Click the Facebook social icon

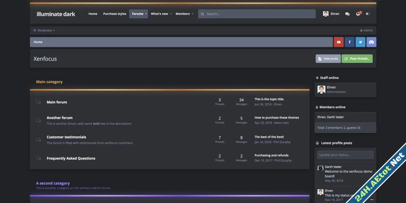point(350,42)
